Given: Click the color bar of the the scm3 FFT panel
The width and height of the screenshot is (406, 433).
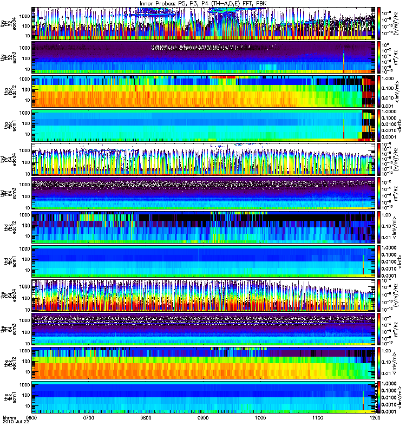Looking at the screenshot, I should coord(378,329).
